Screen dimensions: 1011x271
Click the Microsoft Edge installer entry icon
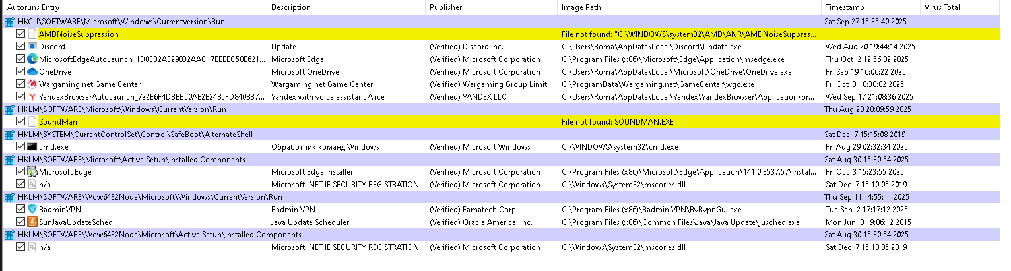[32, 172]
